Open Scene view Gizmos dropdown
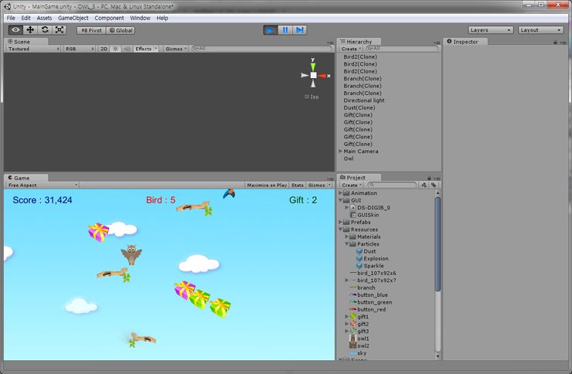Image resolution: width=572 pixels, height=374 pixels. click(175, 49)
